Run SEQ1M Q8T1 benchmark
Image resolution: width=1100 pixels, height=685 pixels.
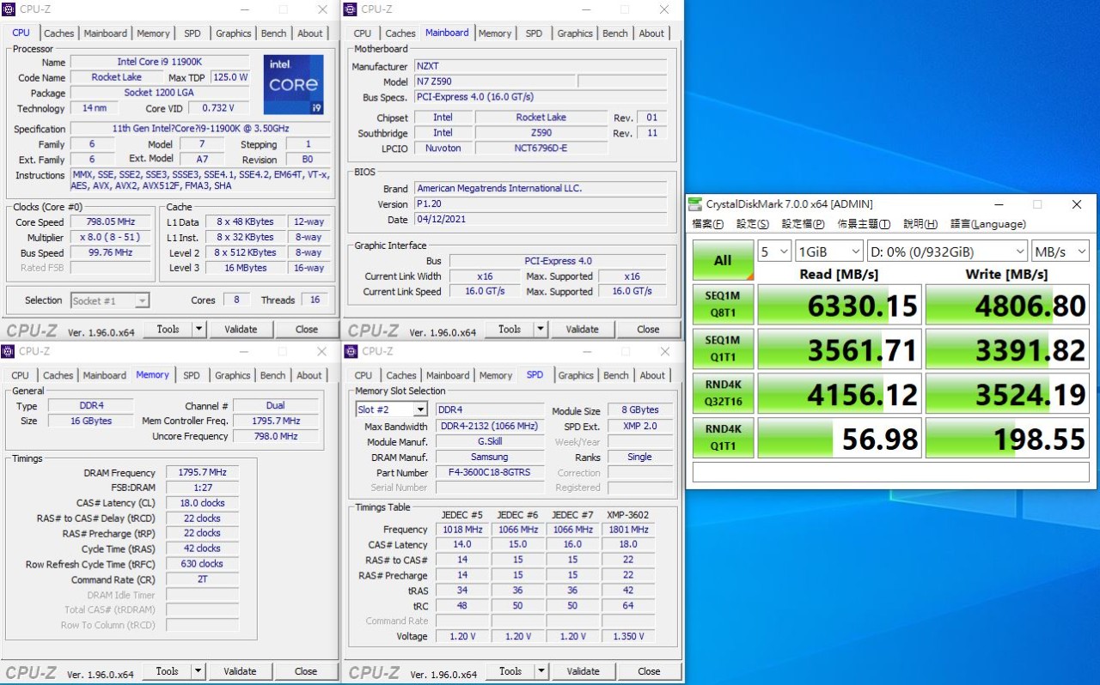point(723,305)
